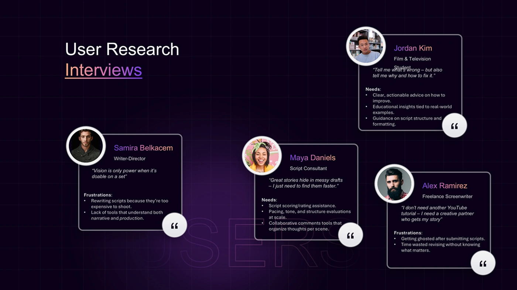Select the "User Research" title text

tap(122, 49)
